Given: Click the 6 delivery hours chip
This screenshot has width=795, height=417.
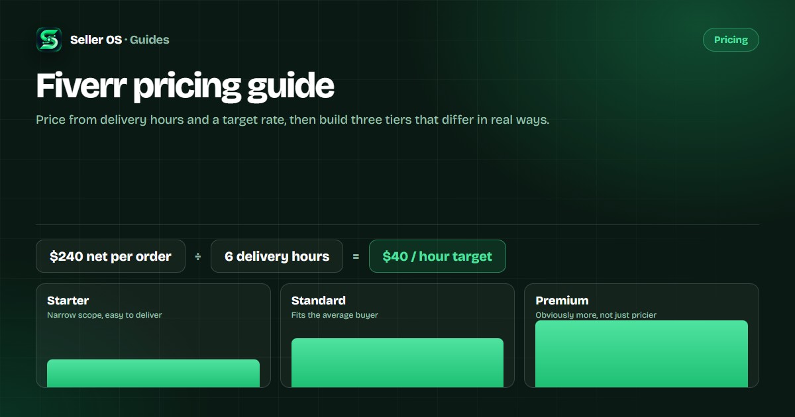Looking at the screenshot, I should [x=277, y=256].
